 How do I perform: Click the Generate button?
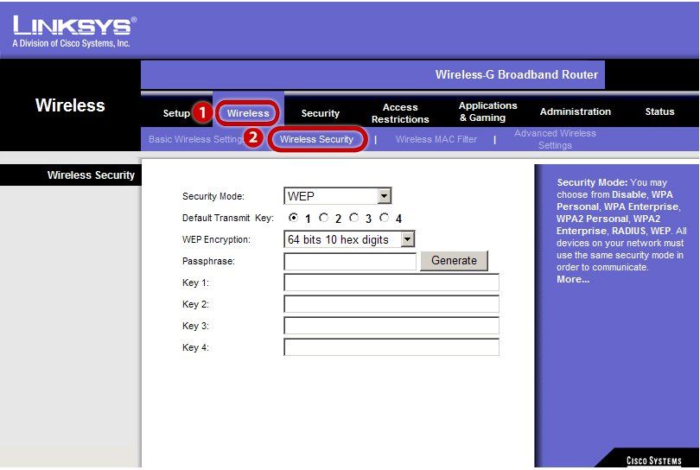(454, 261)
